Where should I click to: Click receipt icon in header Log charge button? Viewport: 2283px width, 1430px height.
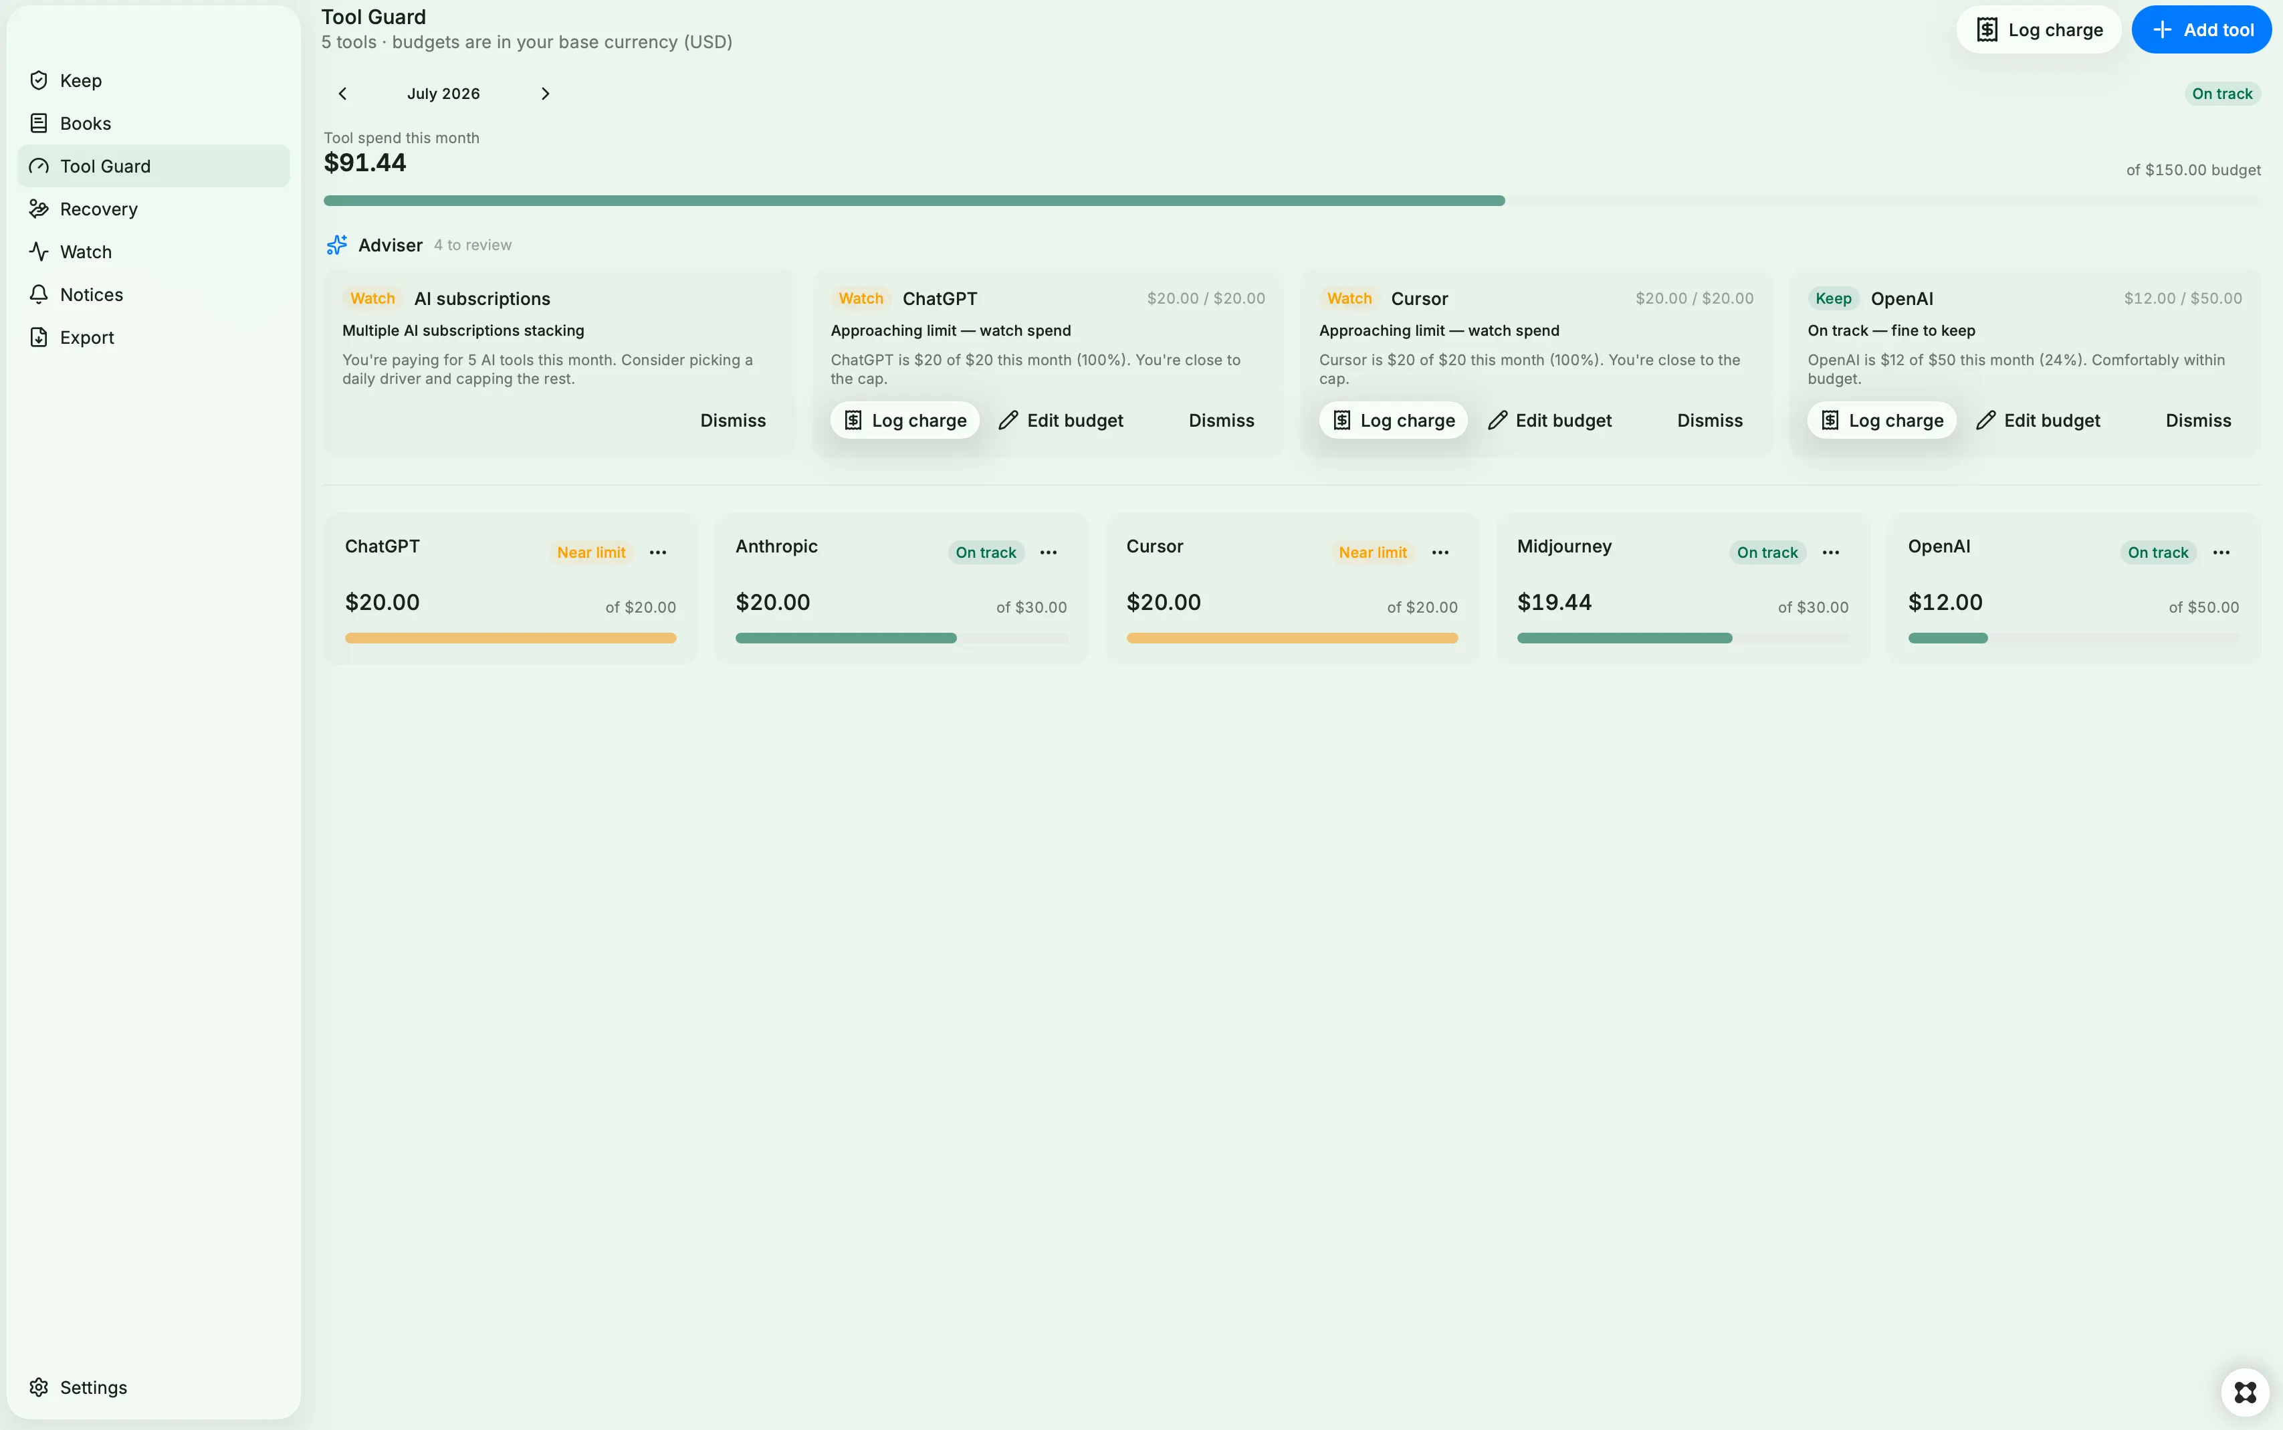point(1987,30)
